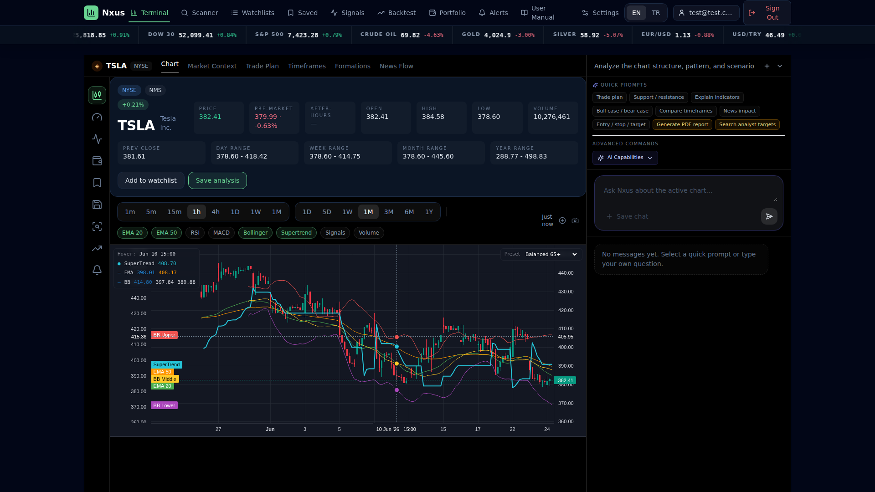Click the Ask Nxus chat input field

click(x=689, y=191)
